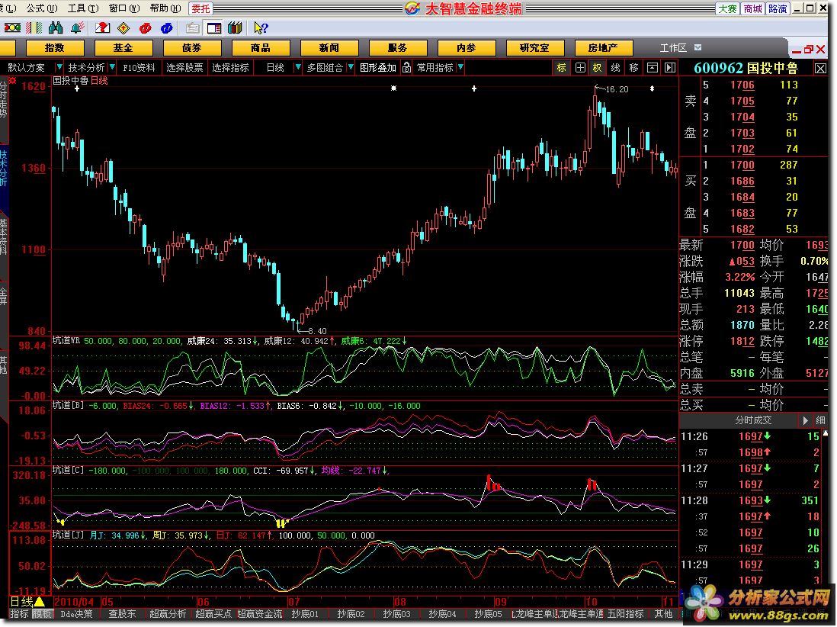Click the F10资料 toolbar item
The image size is (837, 627).
pos(139,67)
